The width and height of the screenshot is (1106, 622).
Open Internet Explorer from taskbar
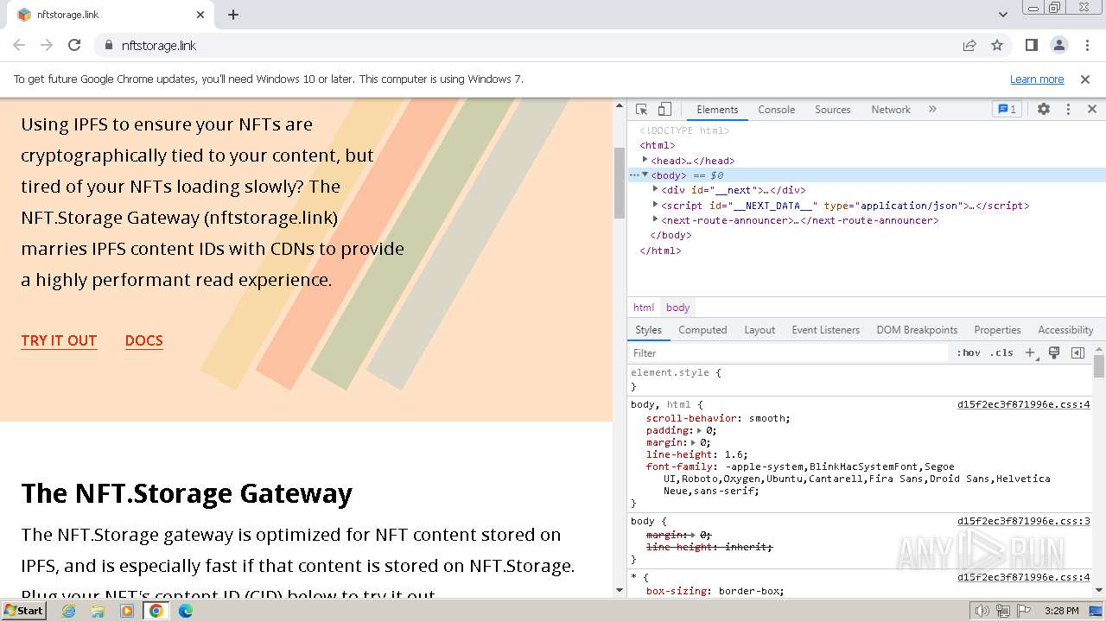(68, 611)
